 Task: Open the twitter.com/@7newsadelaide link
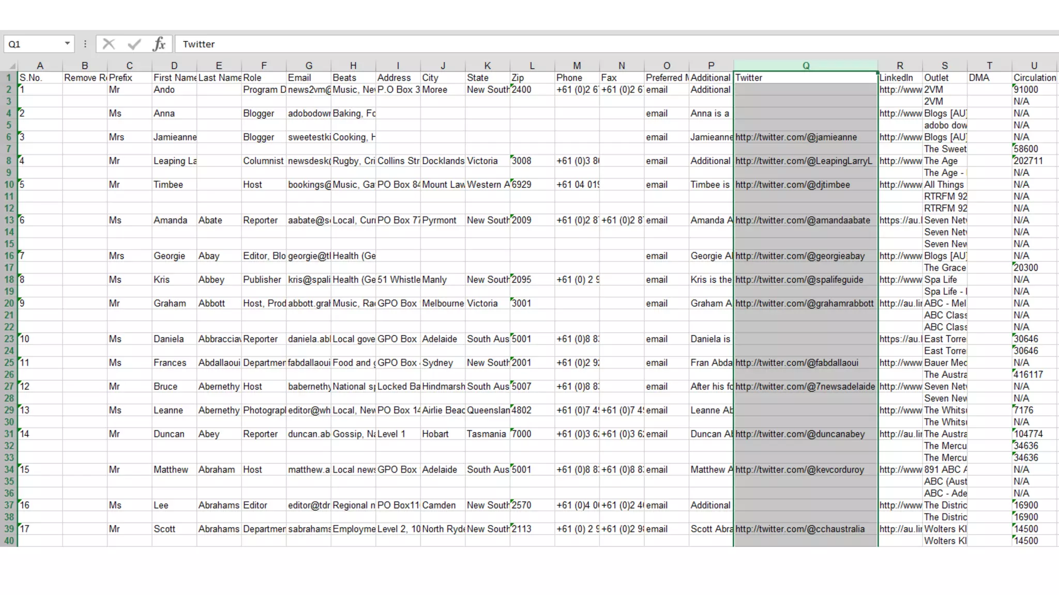tap(805, 386)
